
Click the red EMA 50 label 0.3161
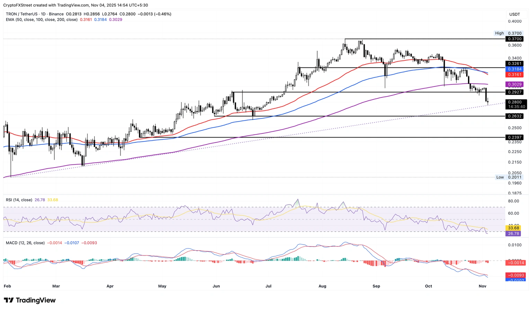pos(514,74)
